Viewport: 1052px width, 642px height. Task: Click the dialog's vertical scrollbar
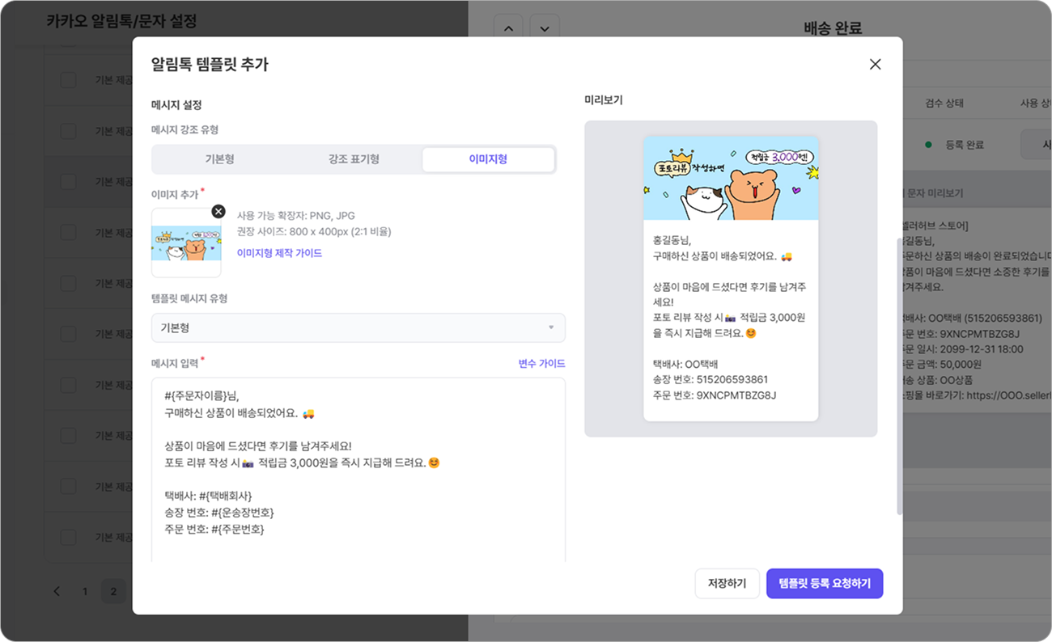click(x=899, y=376)
